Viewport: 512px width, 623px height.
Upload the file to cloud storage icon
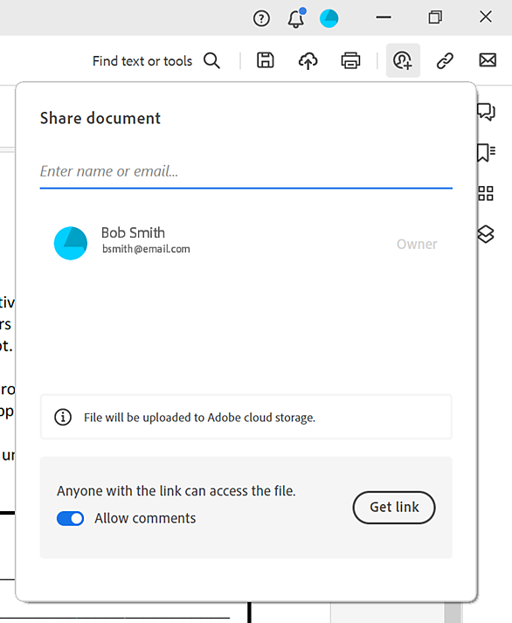(308, 61)
